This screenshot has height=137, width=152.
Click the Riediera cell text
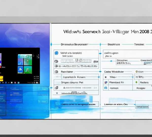pos(144,83)
